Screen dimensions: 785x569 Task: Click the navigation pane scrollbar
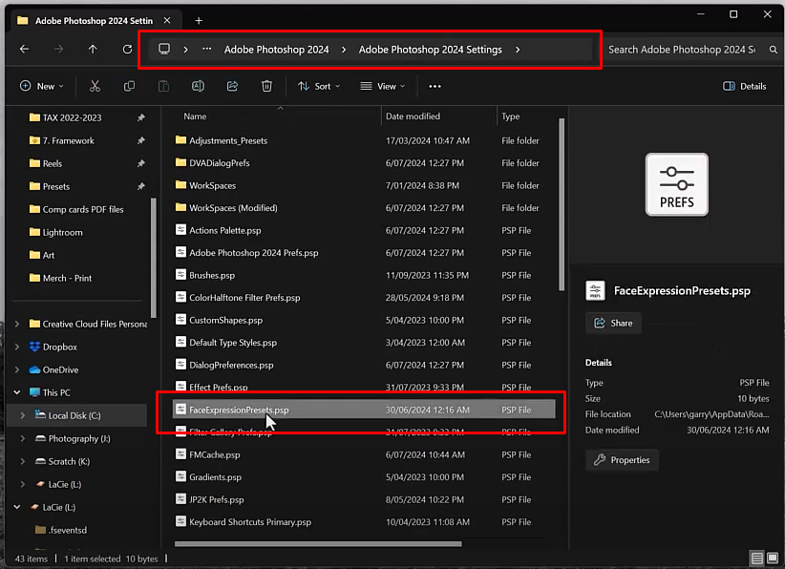(153, 258)
